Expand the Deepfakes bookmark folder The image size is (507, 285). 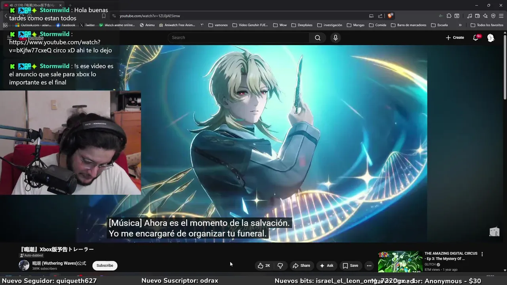click(301, 25)
